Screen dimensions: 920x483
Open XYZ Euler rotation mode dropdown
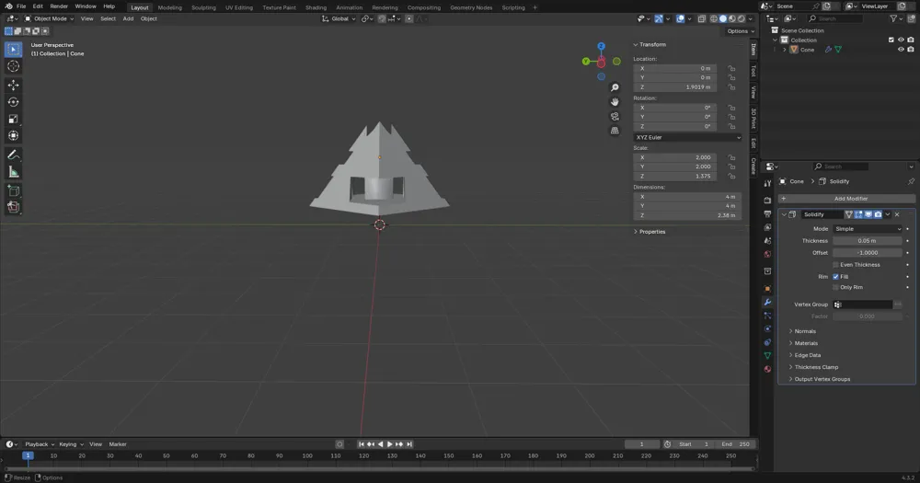687,137
